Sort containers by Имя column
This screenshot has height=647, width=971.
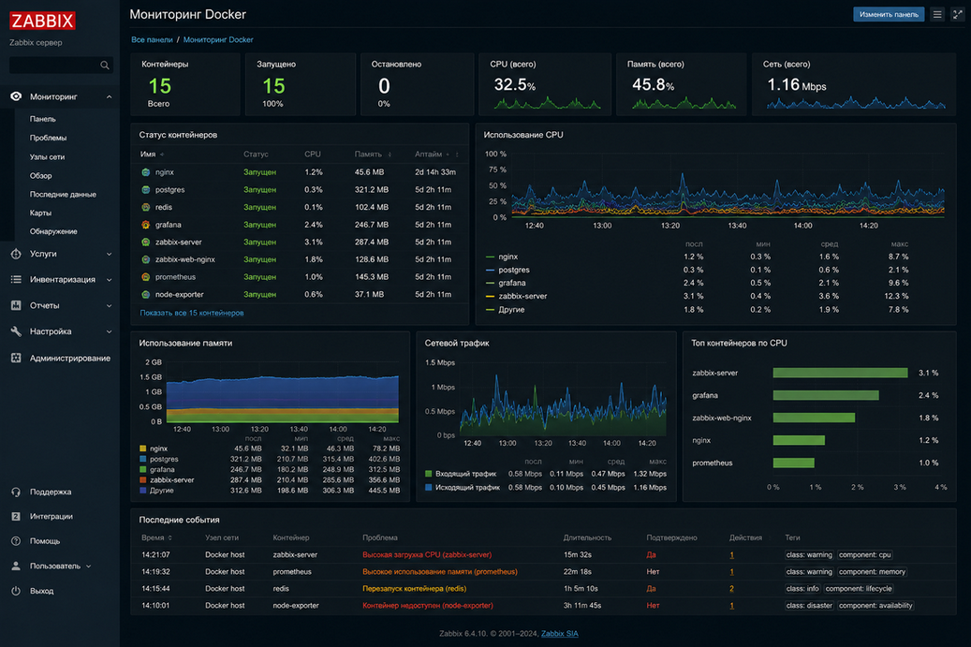[x=151, y=154]
